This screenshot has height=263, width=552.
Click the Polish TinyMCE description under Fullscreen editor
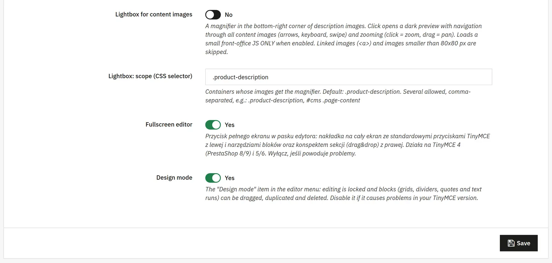(347, 145)
